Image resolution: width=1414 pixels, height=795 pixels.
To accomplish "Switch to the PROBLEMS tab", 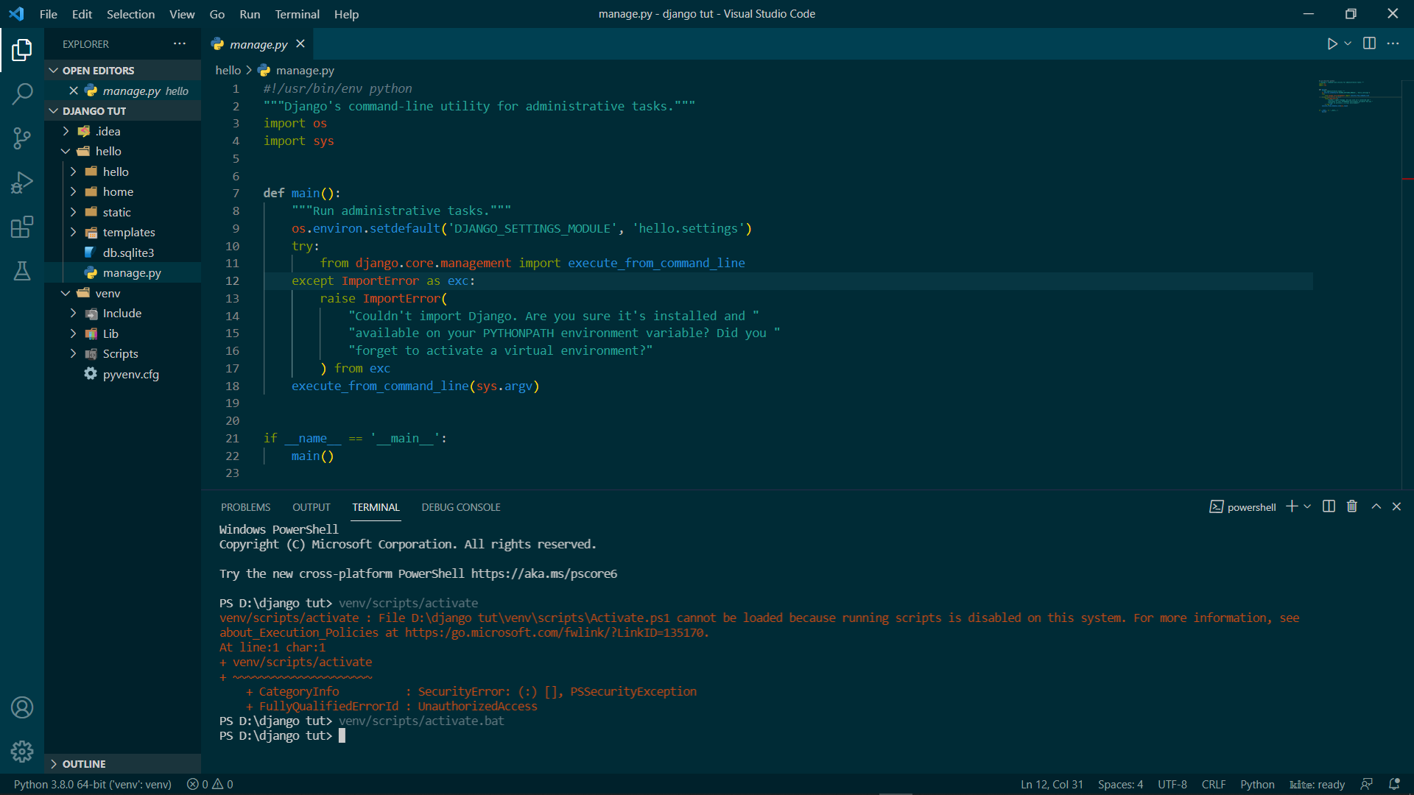I will tap(245, 507).
